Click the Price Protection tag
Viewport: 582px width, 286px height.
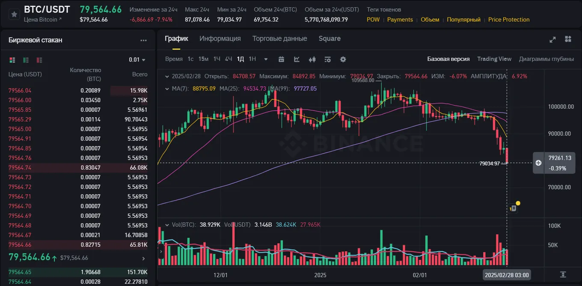(509, 20)
